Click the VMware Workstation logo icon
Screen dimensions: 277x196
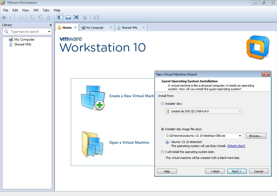click(258, 47)
